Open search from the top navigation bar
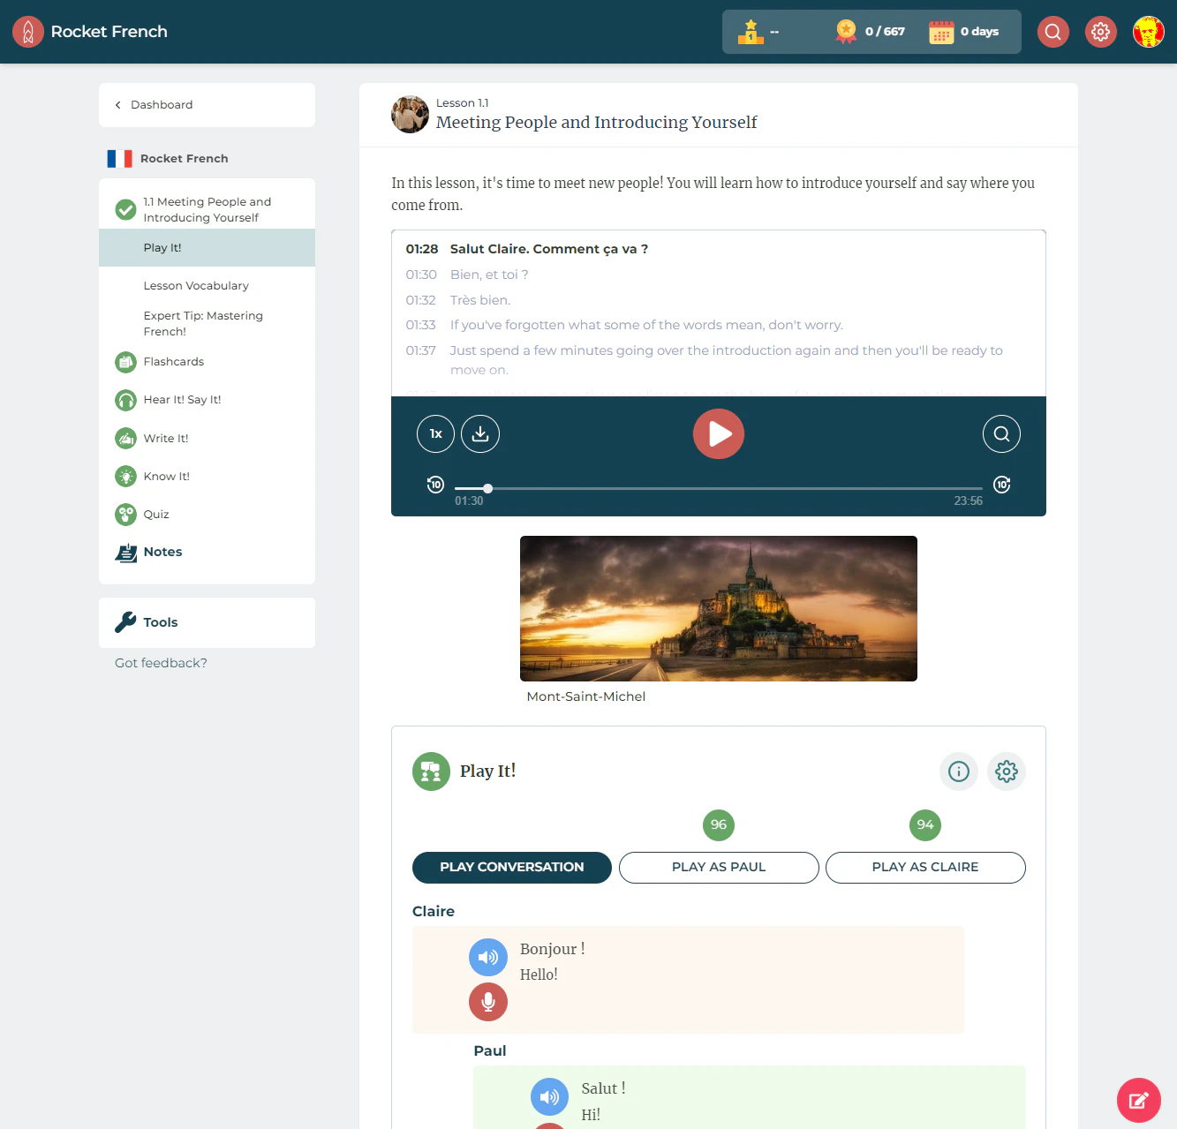The image size is (1177, 1129). (x=1053, y=31)
